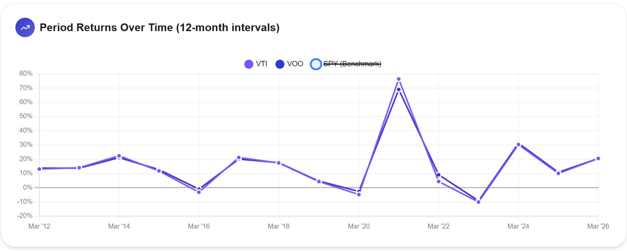Select the Mar '18 data point near 17%
The height and width of the screenshot is (251, 627).
coord(279,163)
